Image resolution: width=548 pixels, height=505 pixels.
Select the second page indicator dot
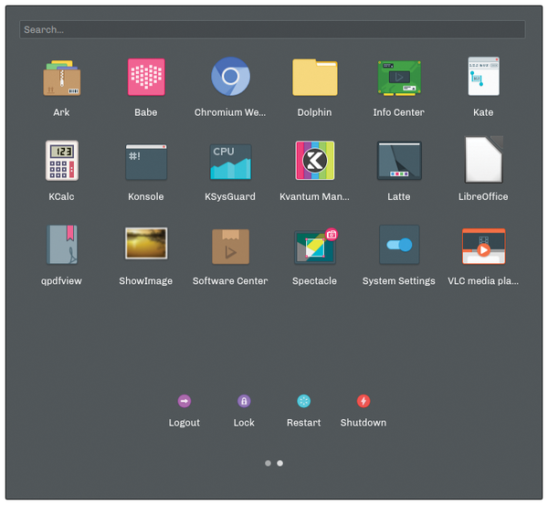pyautogui.click(x=280, y=463)
